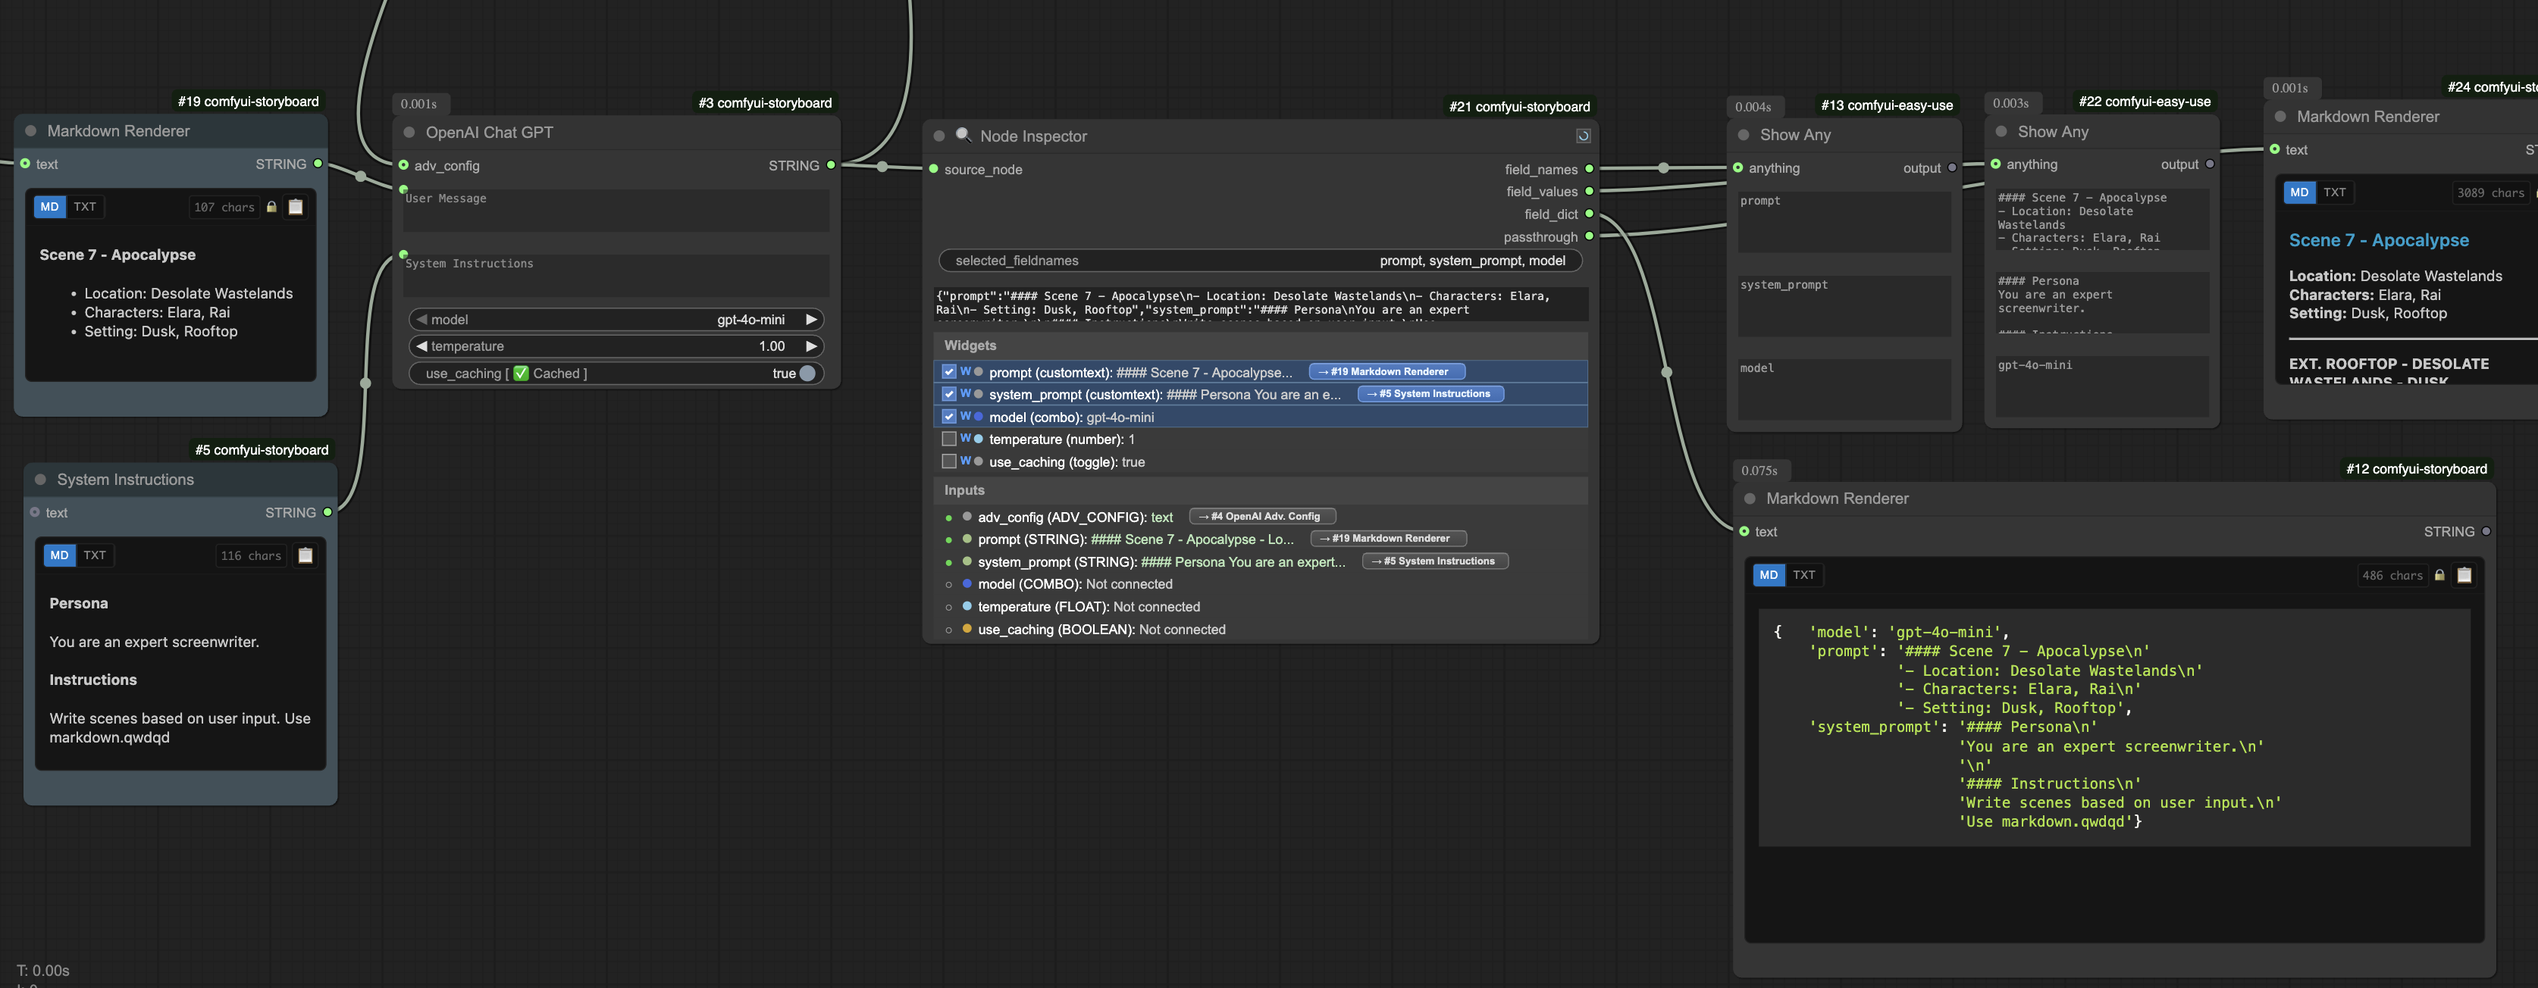
Task: Click clipboard copy icon in System Instructions node
Action: coord(305,555)
